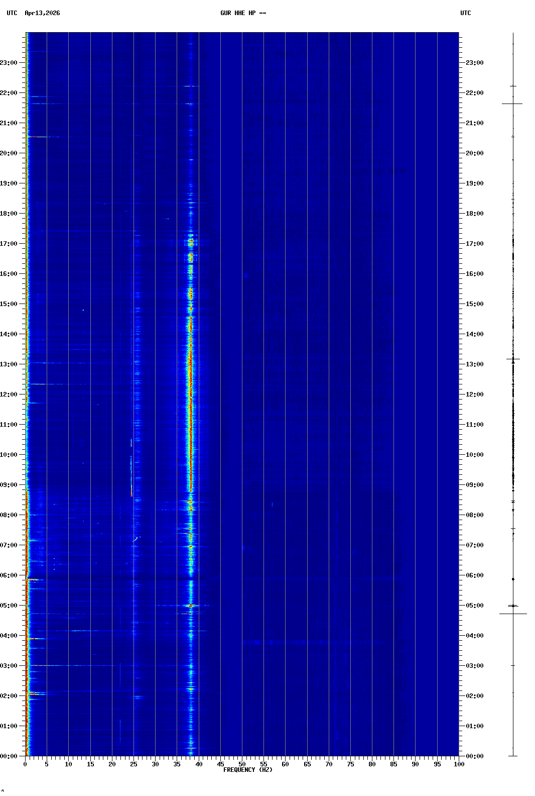Click the 0 Hz frequency tick label

point(25,764)
